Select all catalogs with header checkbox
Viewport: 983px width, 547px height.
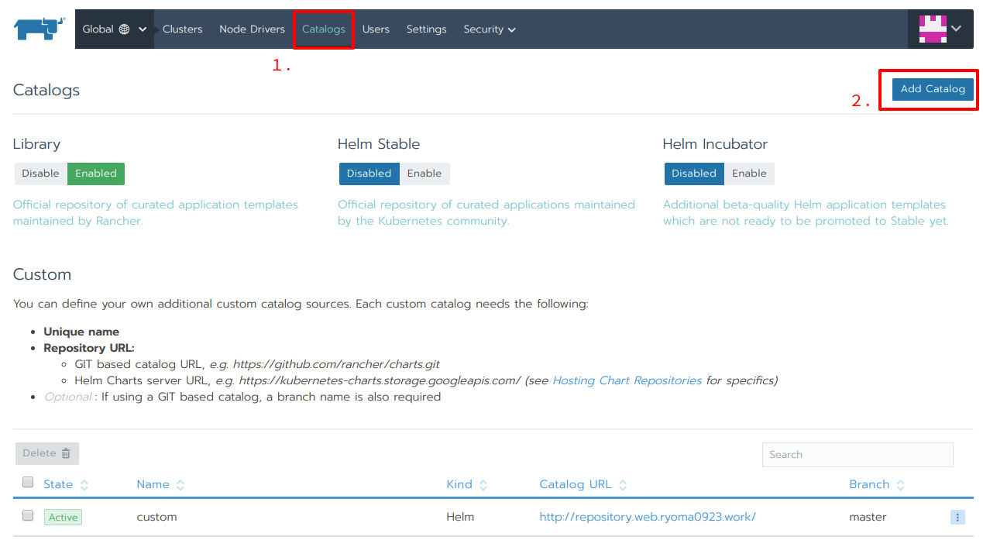tap(28, 482)
